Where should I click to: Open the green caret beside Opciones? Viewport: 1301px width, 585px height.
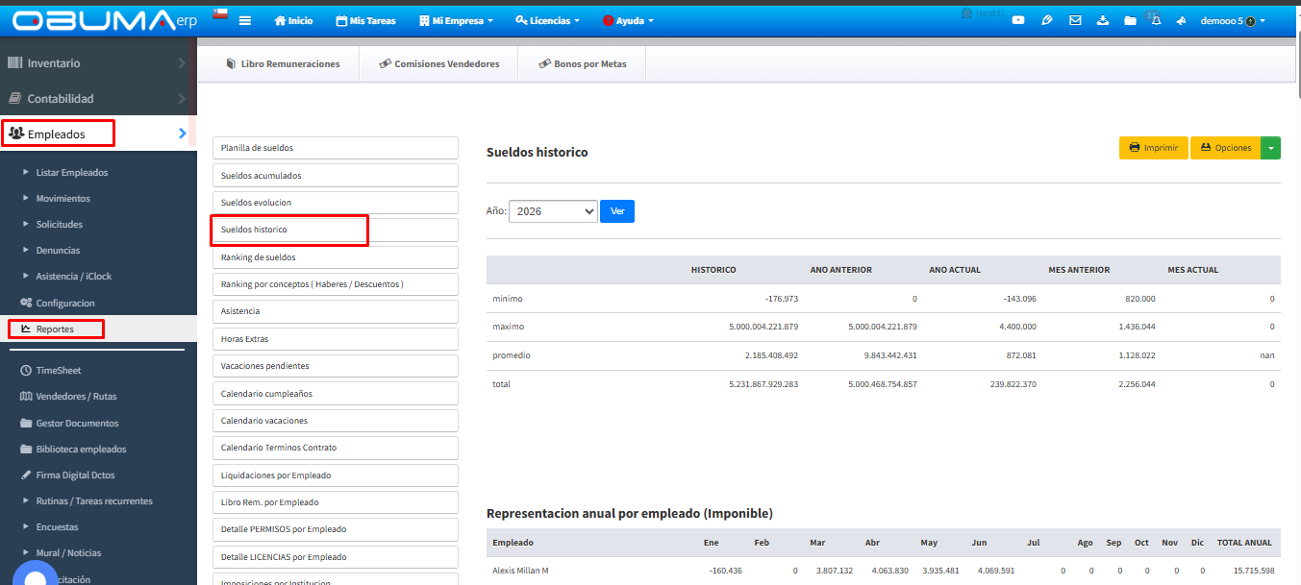click(1270, 148)
